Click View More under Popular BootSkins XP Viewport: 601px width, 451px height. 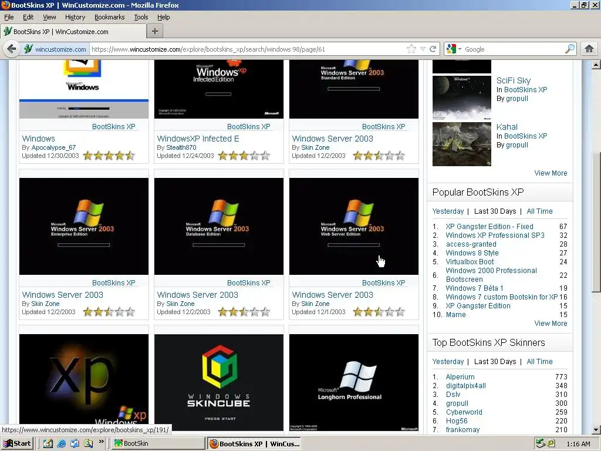coord(551,324)
